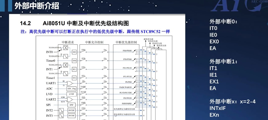268x120 pixels.
Task: Click the 中断请求 column header
Action: 68,42
